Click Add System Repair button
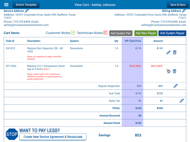 [172, 33]
